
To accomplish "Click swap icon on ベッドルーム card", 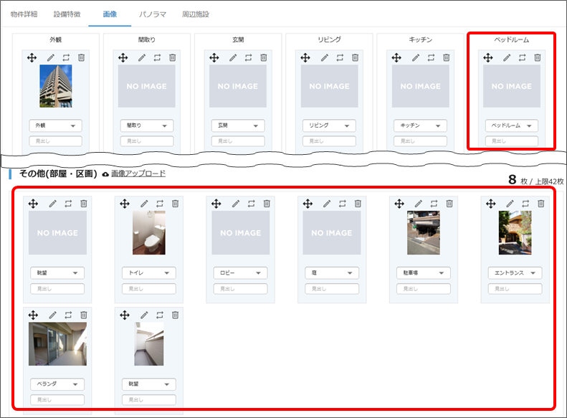I will [x=522, y=57].
